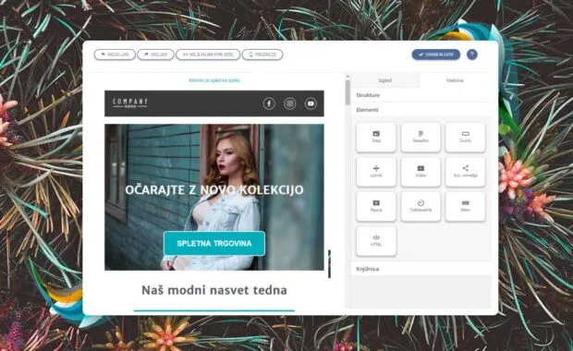Select the hero image of the woman
This screenshot has height=351, width=573.
[x=214, y=198]
